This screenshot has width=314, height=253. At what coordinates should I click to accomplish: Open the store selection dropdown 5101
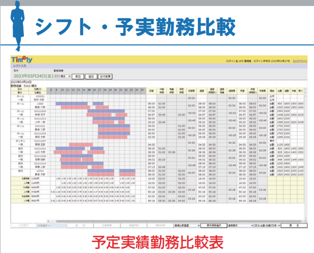pyautogui.click(x=62, y=77)
